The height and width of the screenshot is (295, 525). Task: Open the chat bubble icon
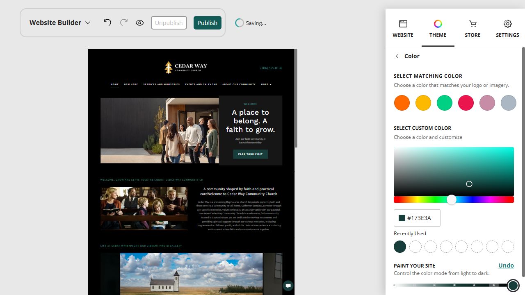288,286
